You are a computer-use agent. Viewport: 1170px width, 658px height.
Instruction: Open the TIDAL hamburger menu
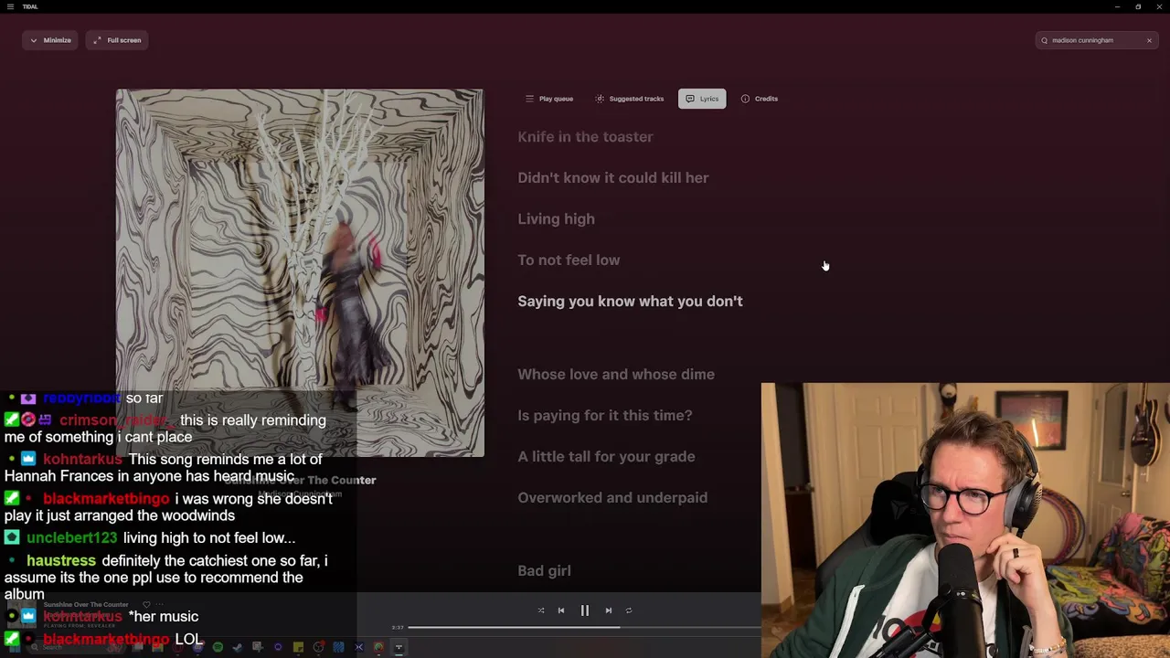10,6
